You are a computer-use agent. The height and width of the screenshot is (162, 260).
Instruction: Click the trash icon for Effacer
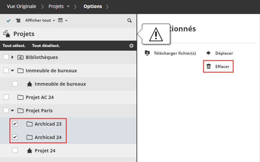pyautogui.click(x=209, y=66)
